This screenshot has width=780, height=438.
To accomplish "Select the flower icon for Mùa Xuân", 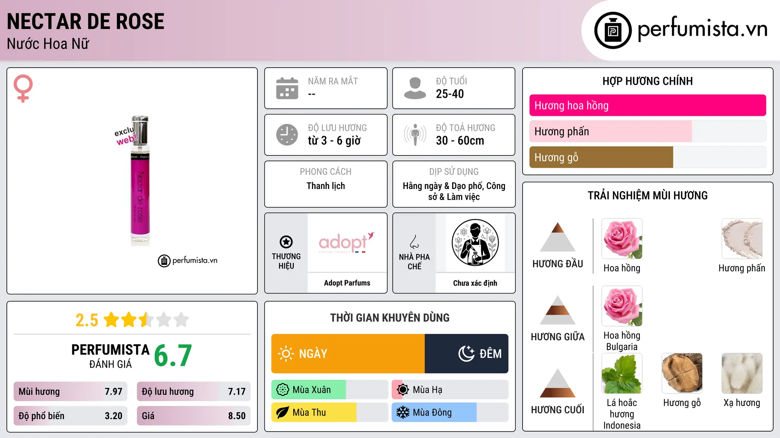I will tap(283, 390).
